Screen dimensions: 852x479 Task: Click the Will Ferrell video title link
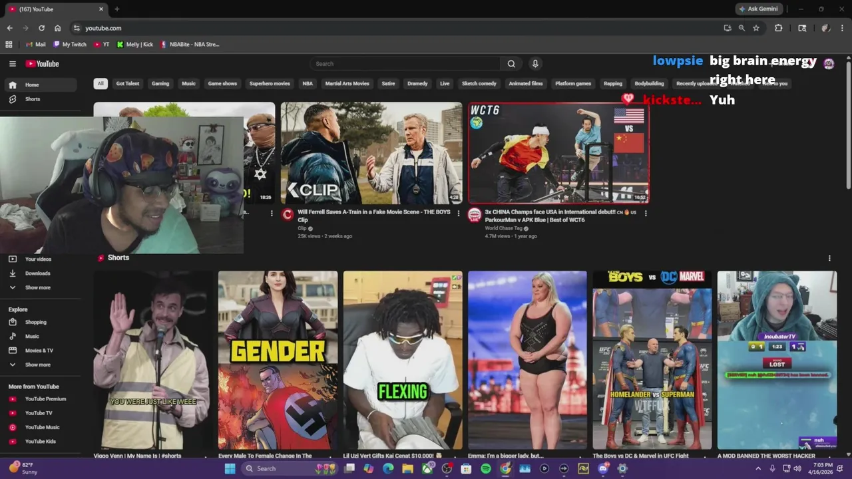pyautogui.click(x=374, y=216)
